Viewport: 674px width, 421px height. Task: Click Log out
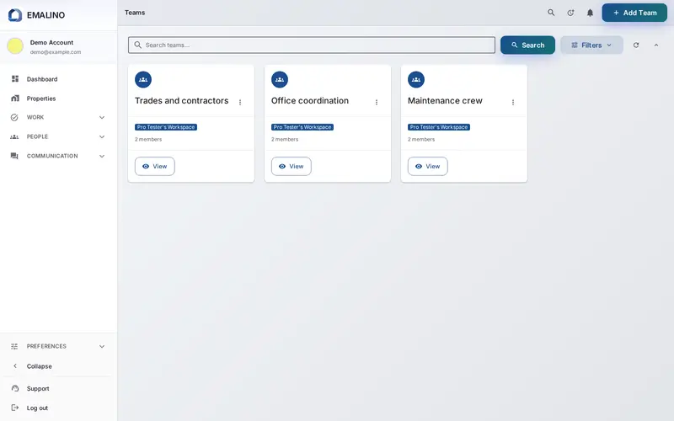(37, 408)
